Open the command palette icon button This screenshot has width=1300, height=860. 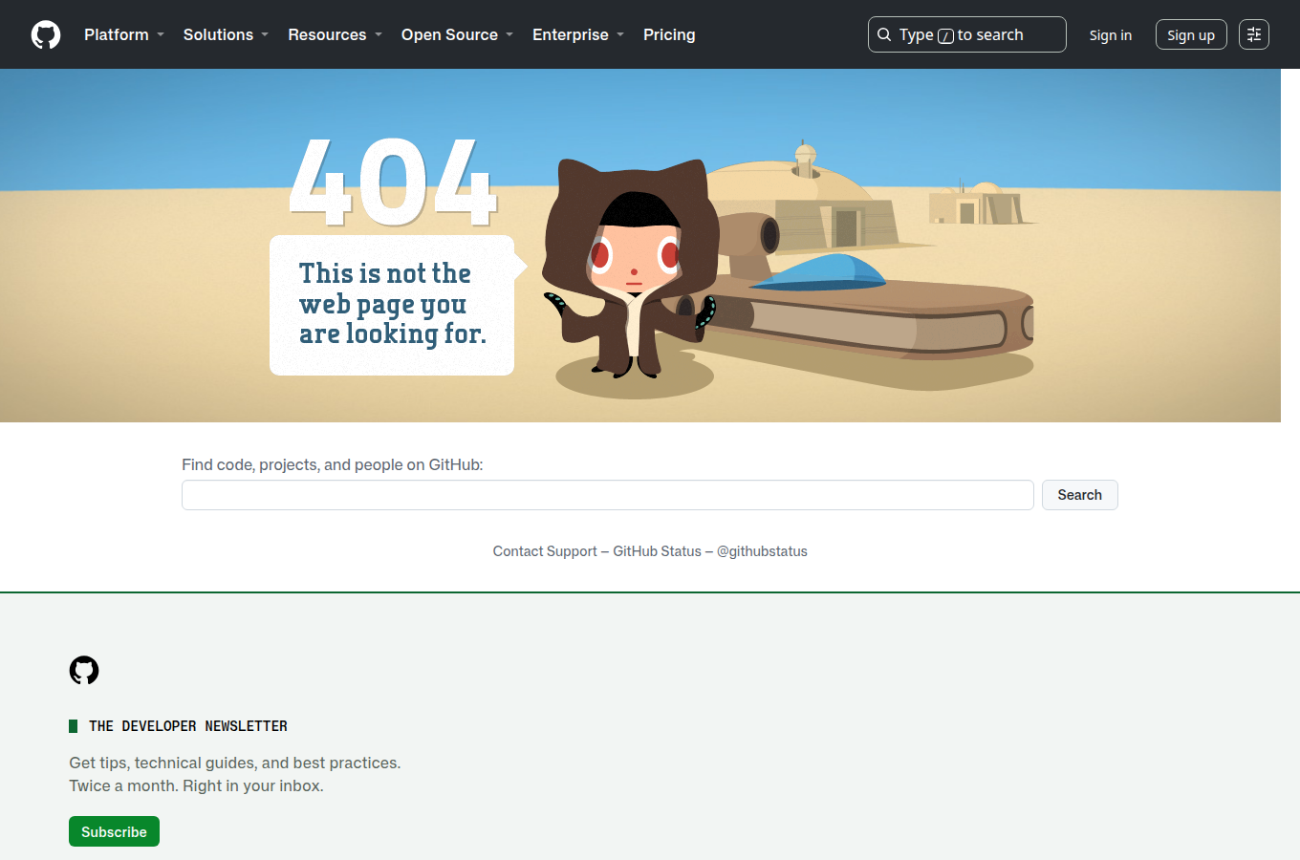[1254, 34]
